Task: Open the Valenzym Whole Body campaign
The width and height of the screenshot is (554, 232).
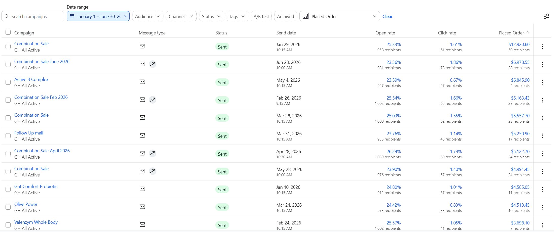Action: click(36, 222)
